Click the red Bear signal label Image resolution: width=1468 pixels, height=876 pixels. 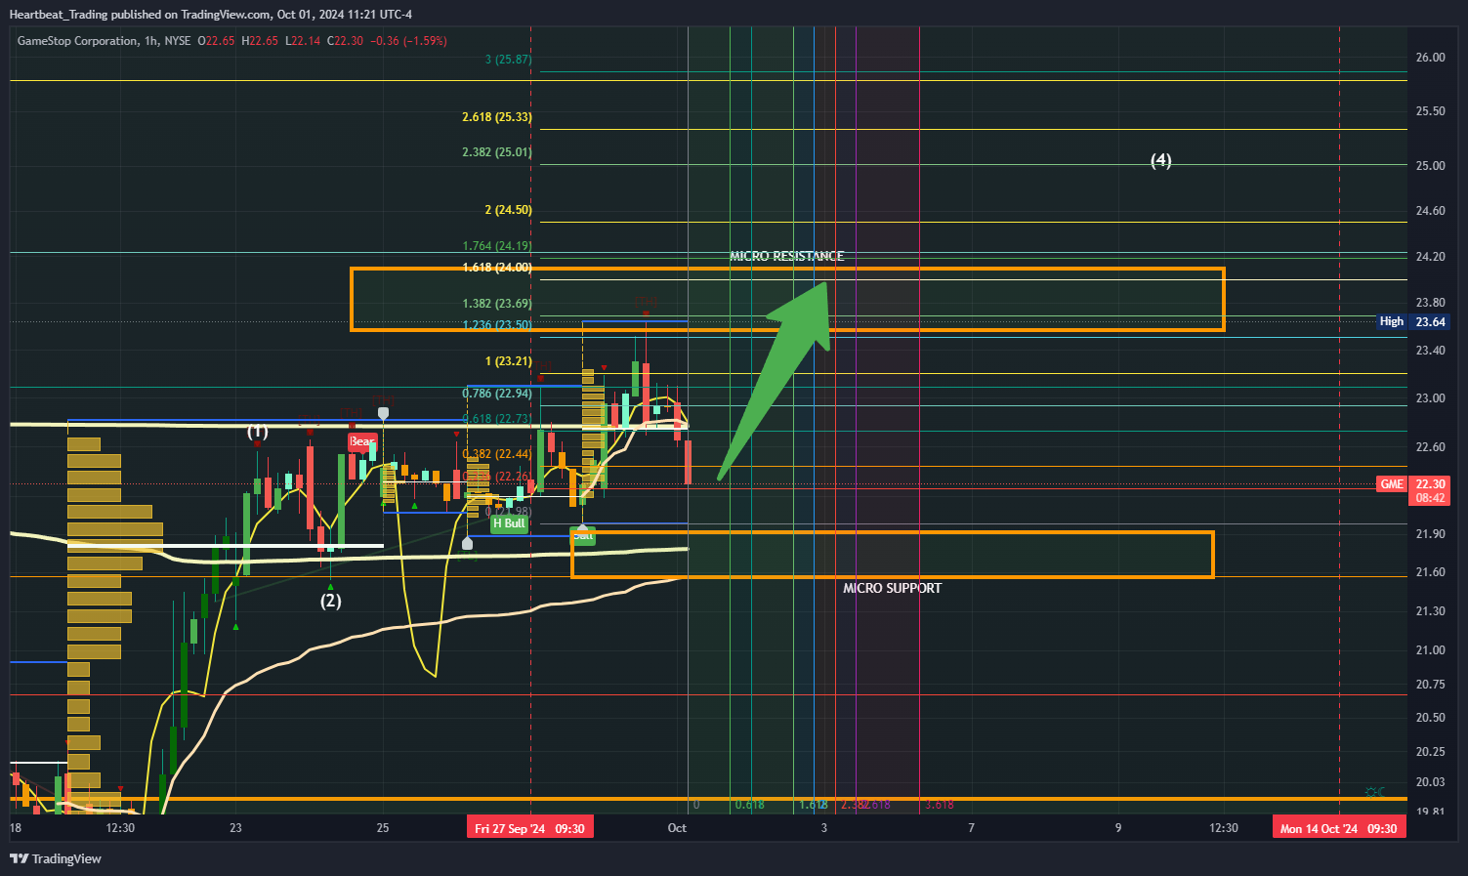coord(362,441)
